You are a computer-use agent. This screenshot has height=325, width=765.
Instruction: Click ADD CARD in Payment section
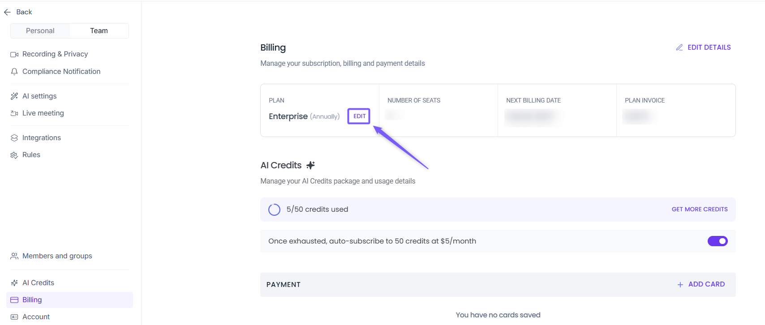click(x=701, y=284)
